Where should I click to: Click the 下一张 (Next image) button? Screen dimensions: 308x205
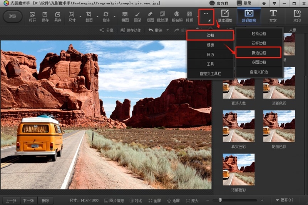[x=28, y=200]
